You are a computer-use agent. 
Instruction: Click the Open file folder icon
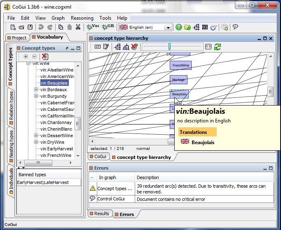tap(21, 28)
